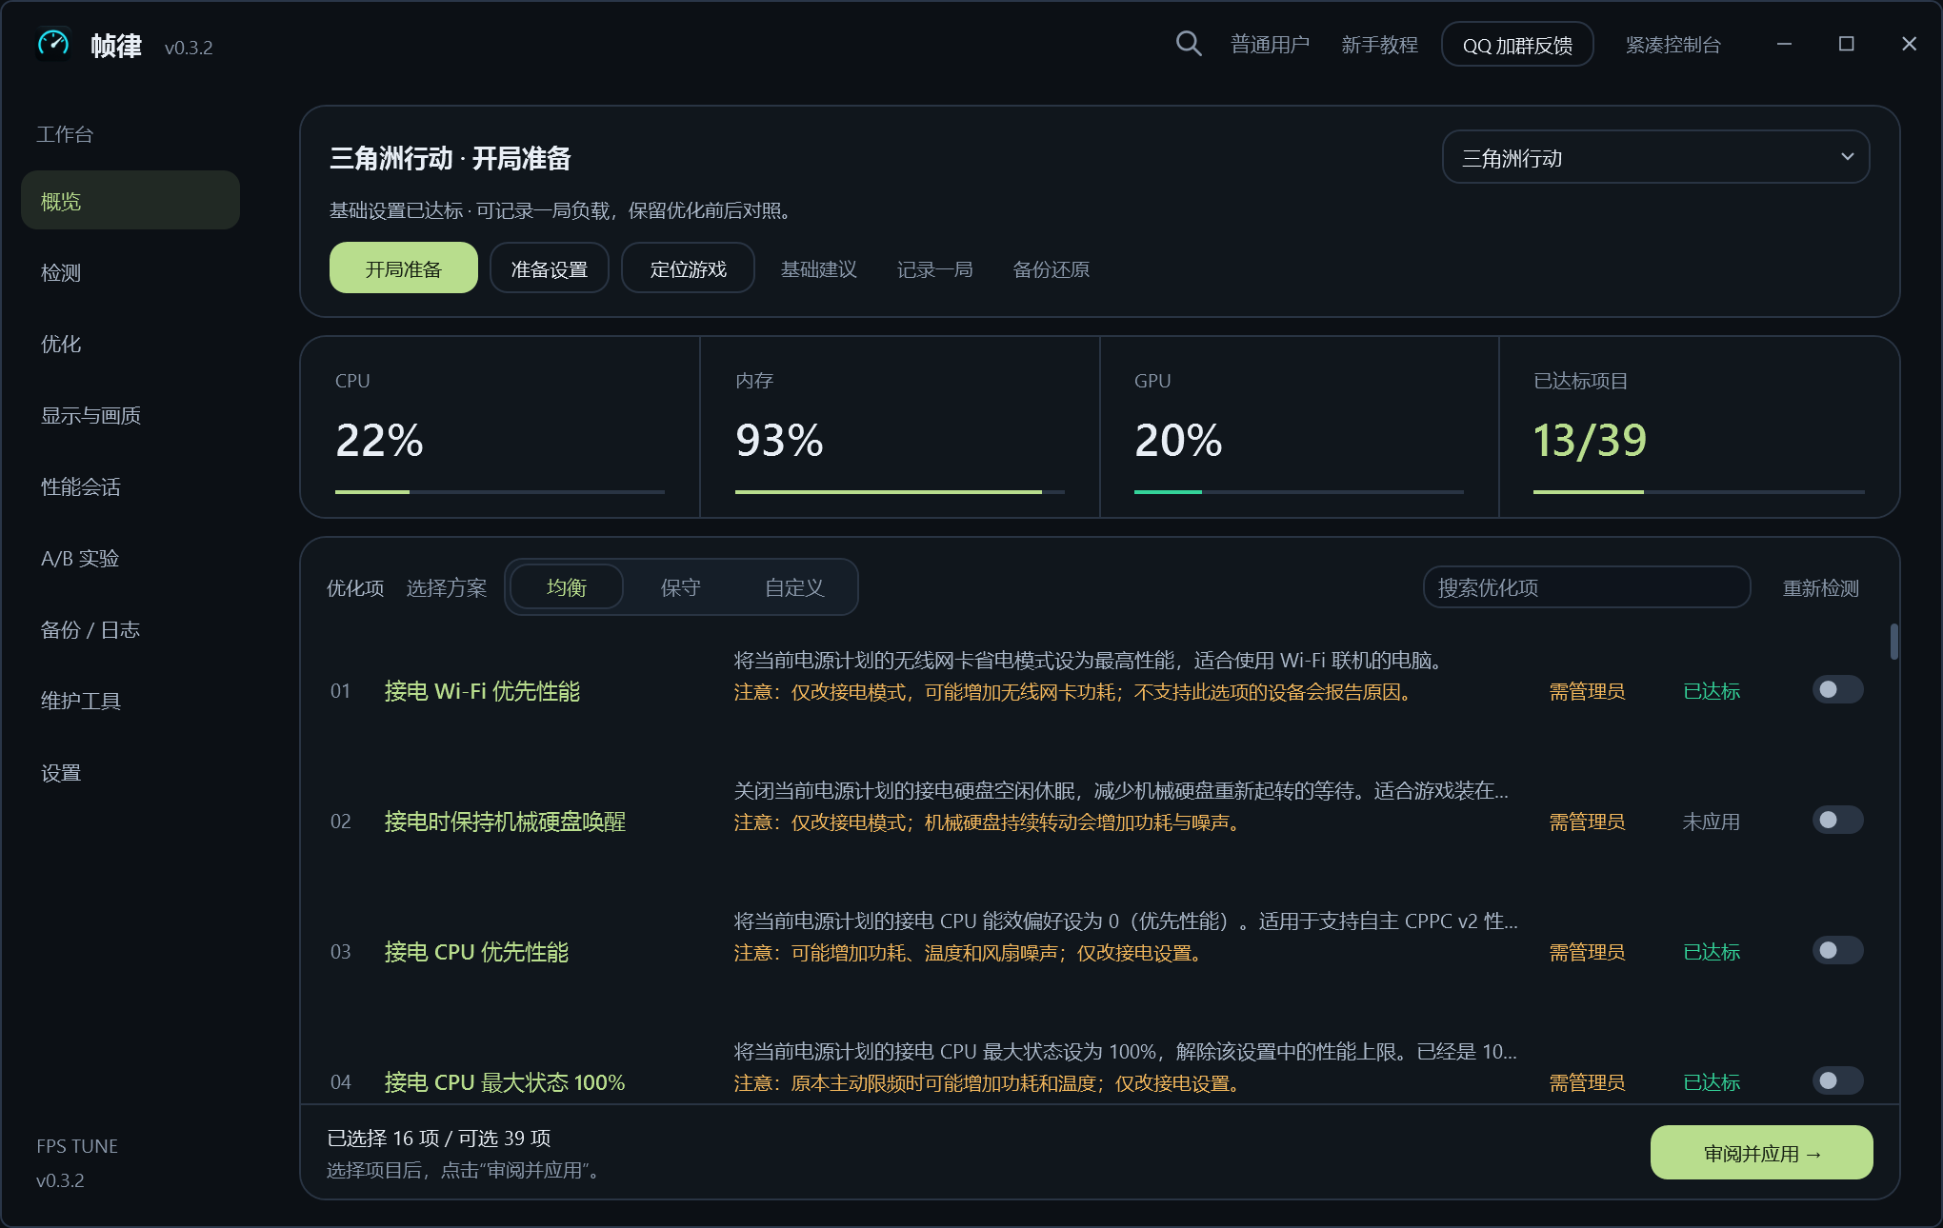
Task: Click the CPU 22% usage bar
Action: pyautogui.click(x=499, y=492)
